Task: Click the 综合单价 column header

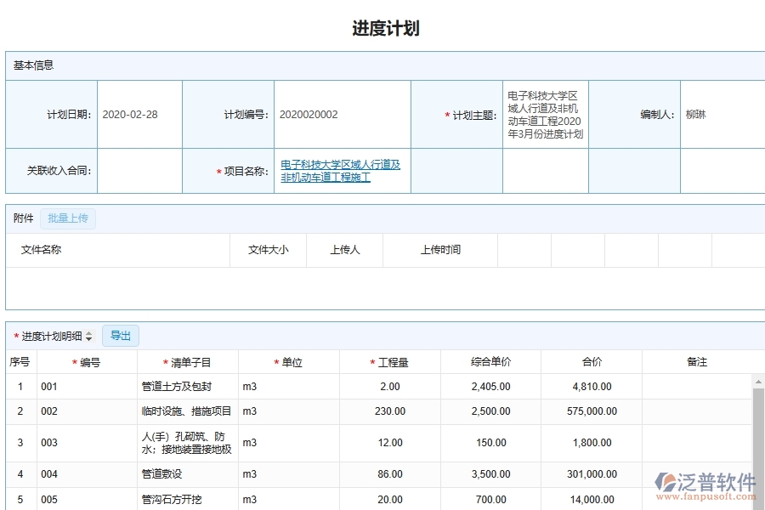Action: pos(490,361)
